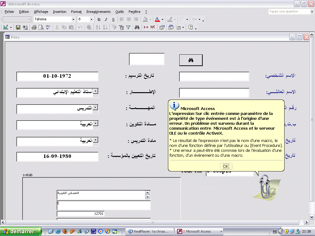Viewport: 315px width, 236px height.
Task: Expand the Tahoma font name dropdown
Action: [x=73, y=19]
